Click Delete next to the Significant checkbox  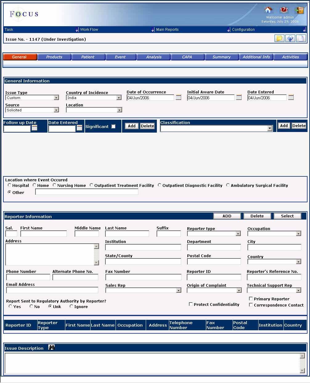pyautogui.click(x=147, y=126)
